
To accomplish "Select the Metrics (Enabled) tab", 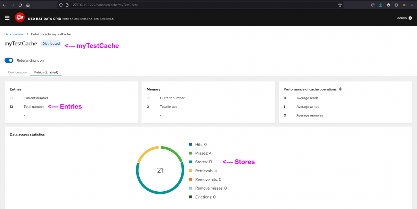I will [46, 72].
